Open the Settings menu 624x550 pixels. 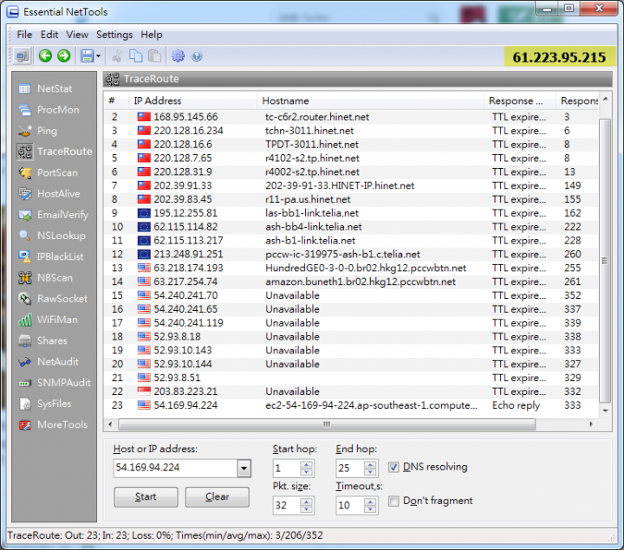tap(114, 35)
